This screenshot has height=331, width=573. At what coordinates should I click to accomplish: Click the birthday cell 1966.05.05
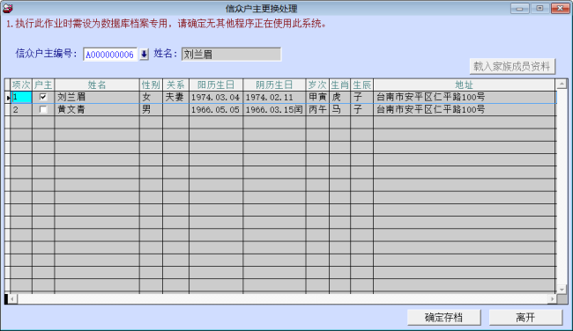point(216,109)
